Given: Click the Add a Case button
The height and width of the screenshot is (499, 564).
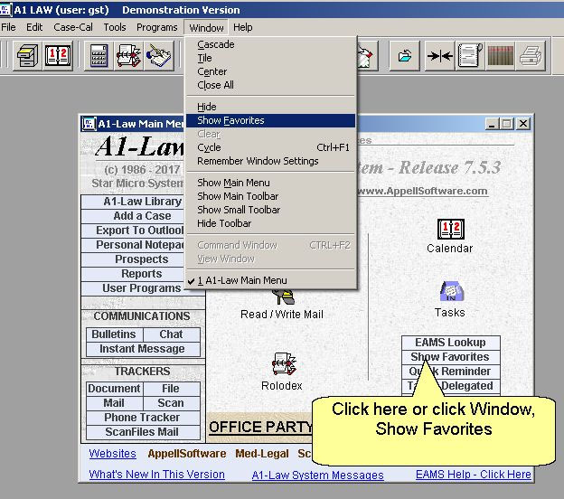Looking at the screenshot, I should pyautogui.click(x=142, y=216).
